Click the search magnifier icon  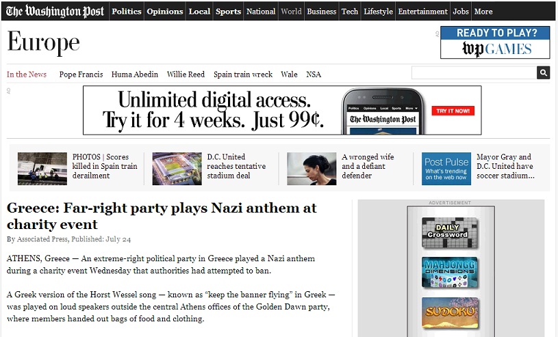543,73
